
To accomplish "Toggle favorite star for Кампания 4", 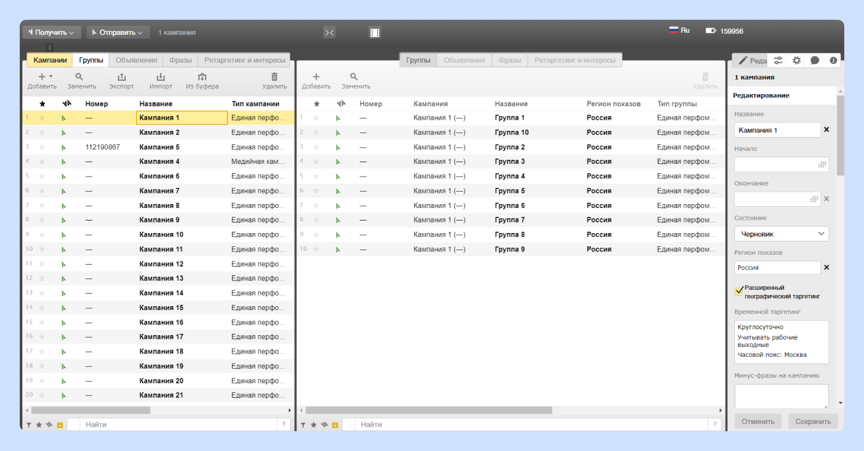I will point(43,161).
